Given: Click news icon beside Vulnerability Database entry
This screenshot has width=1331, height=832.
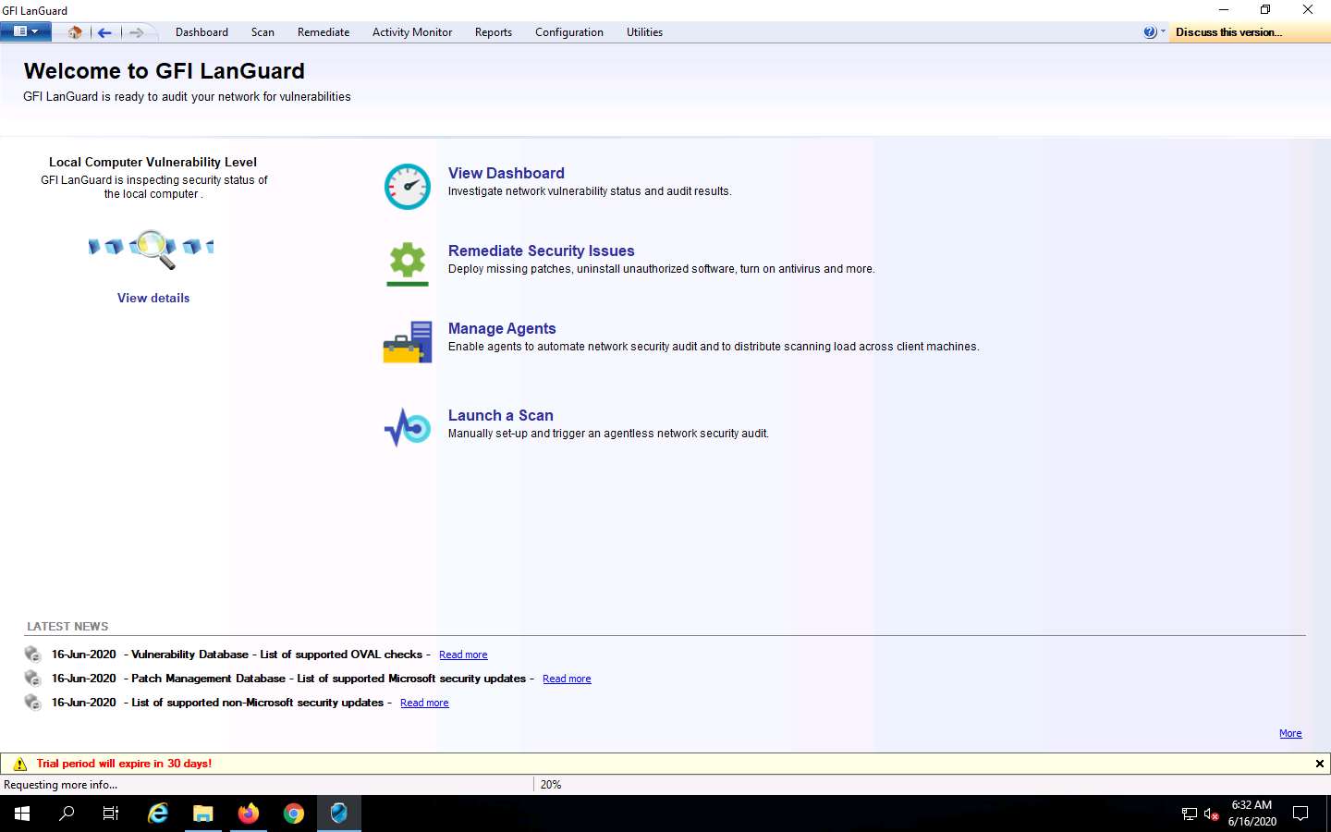Looking at the screenshot, I should [x=33, y=655].
